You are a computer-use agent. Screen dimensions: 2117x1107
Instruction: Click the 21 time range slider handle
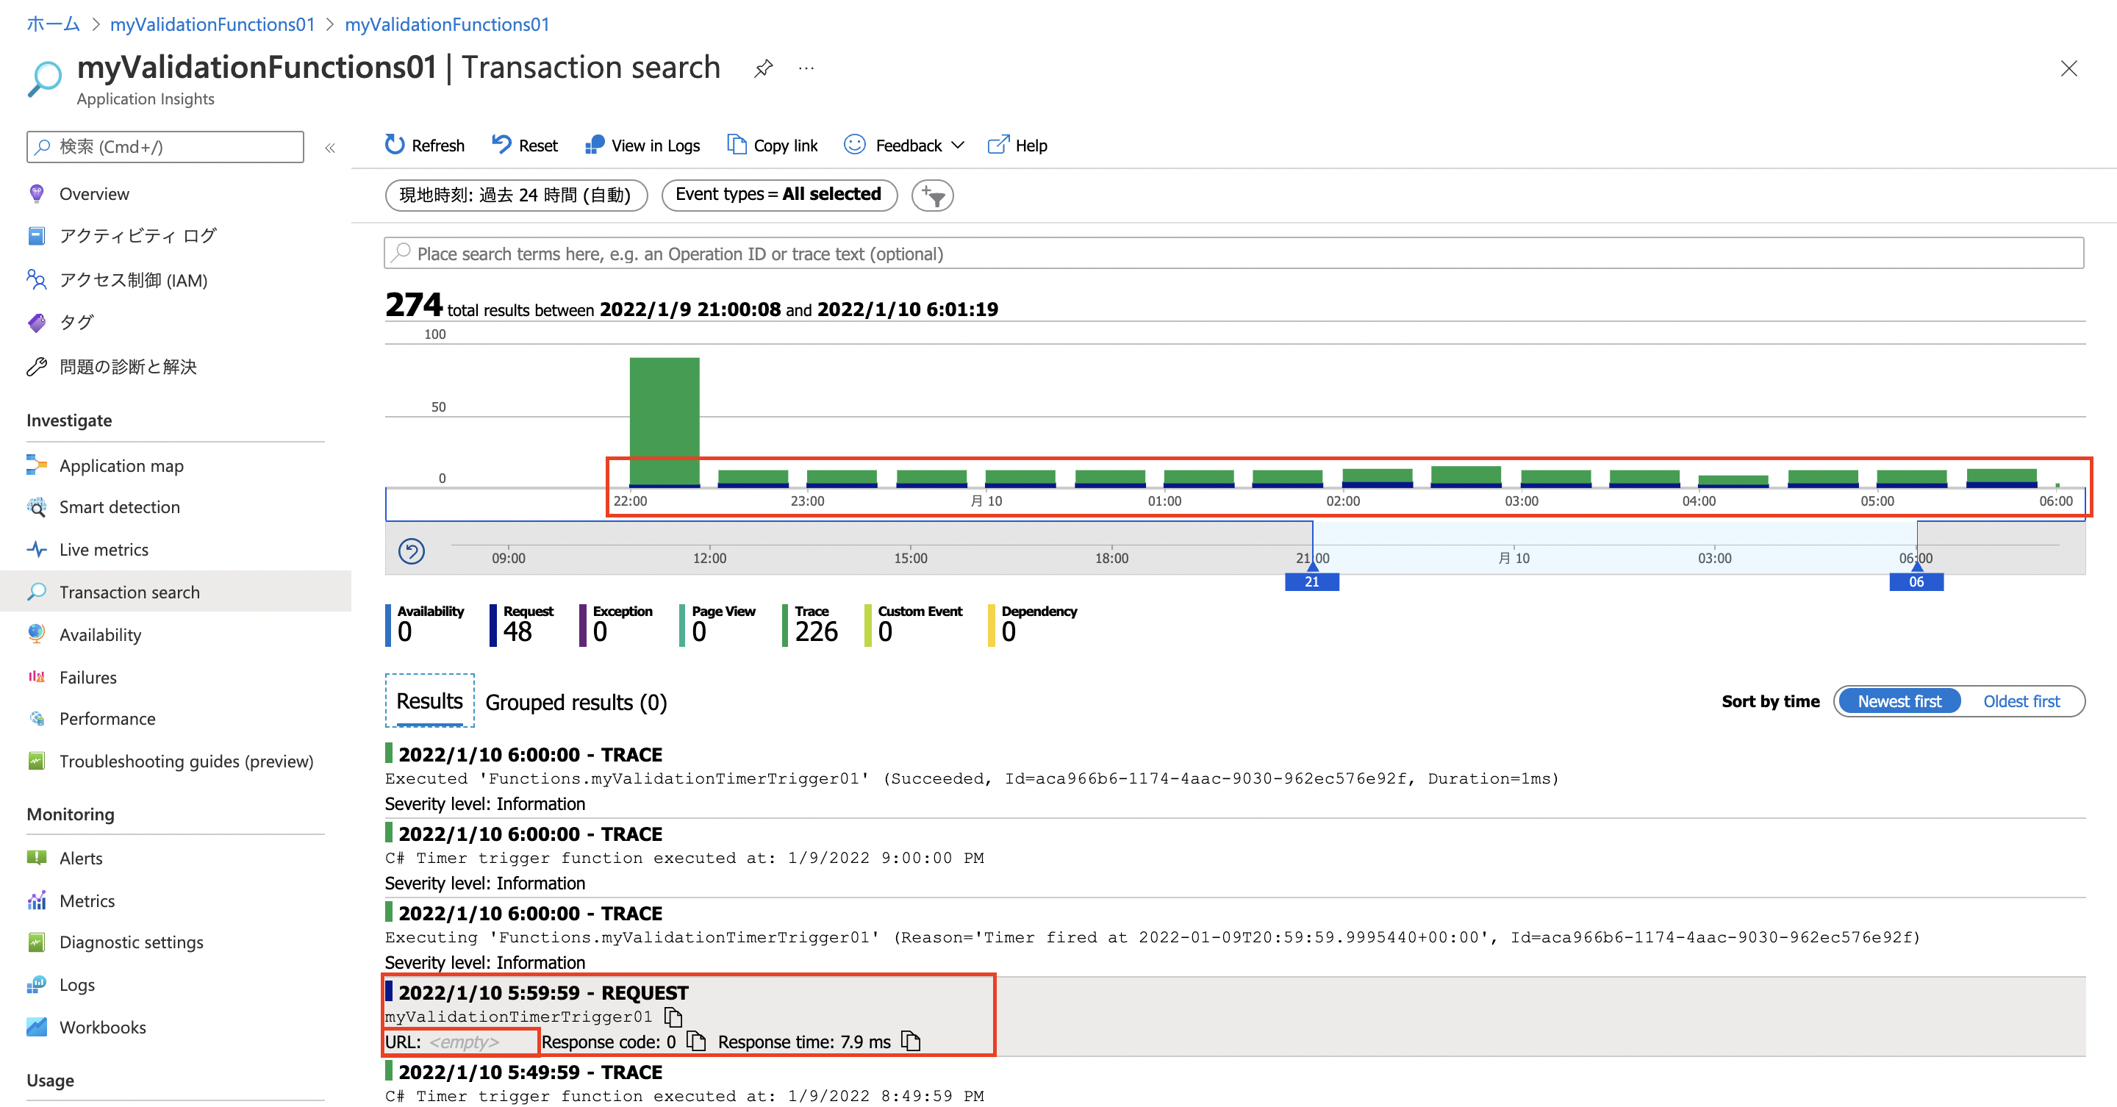tap(1311, 581)
